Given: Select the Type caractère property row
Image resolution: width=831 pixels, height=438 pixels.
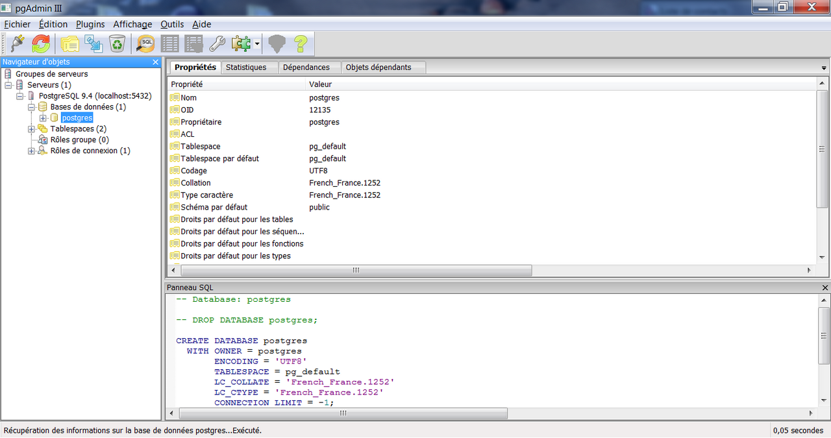Looking at the screenshot, I should pyautogui.click(x=492, y=195).
